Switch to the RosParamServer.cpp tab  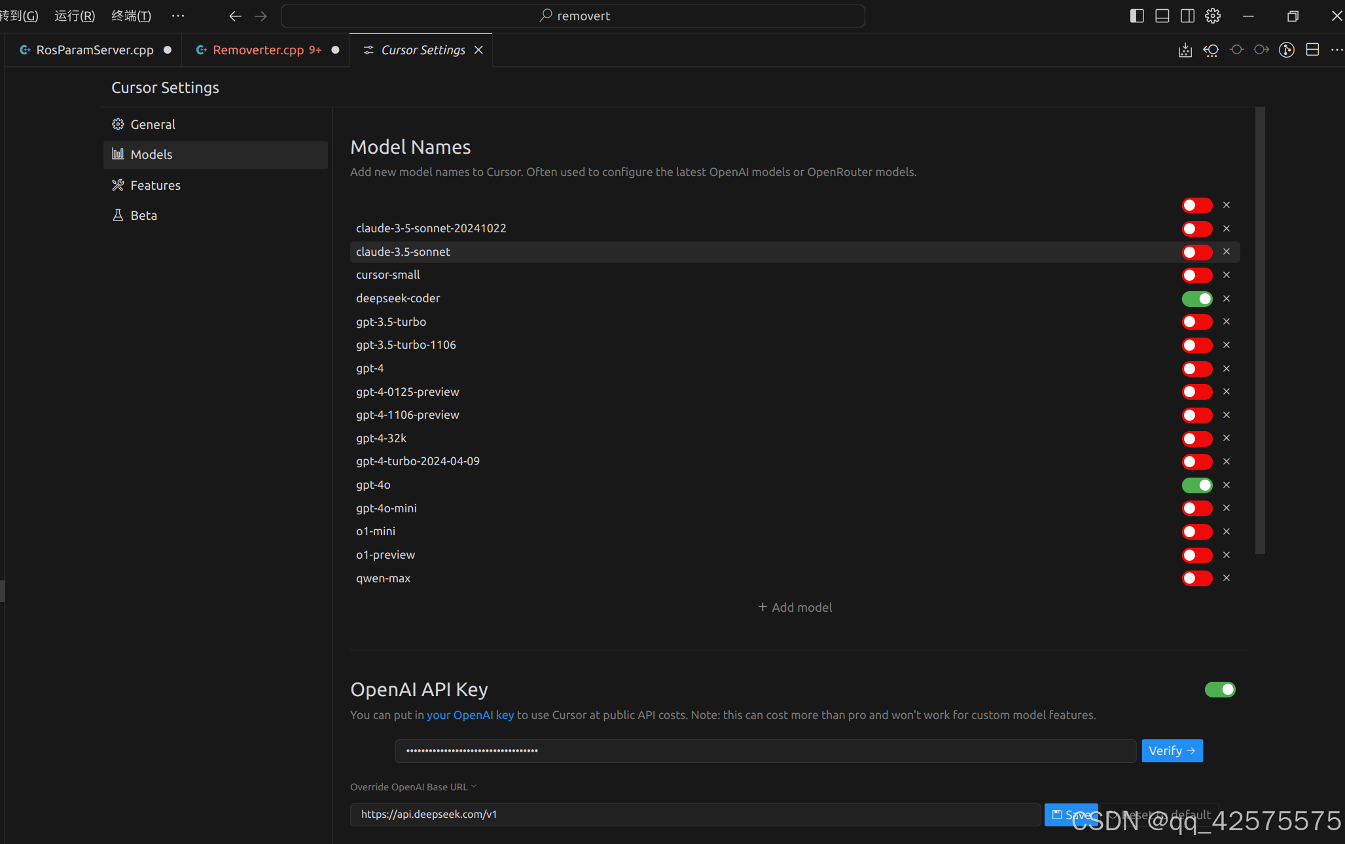[x=94, y=50]
